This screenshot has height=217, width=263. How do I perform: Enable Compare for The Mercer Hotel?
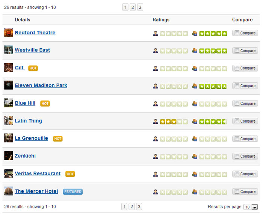click(x=237, y=192)
